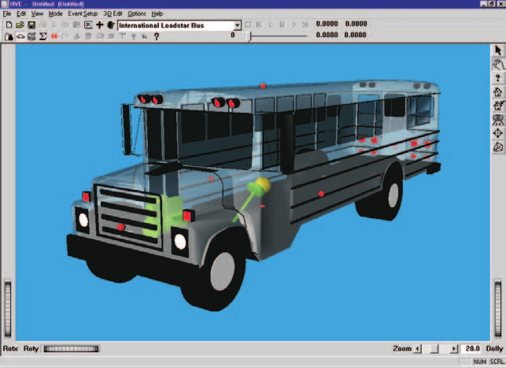Click the stop square playback button
The width and height of the screenshot is (506, 368).
248,24
